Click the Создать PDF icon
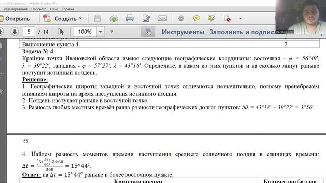Viewport: 326px width, 183px height. coord(47,18)
